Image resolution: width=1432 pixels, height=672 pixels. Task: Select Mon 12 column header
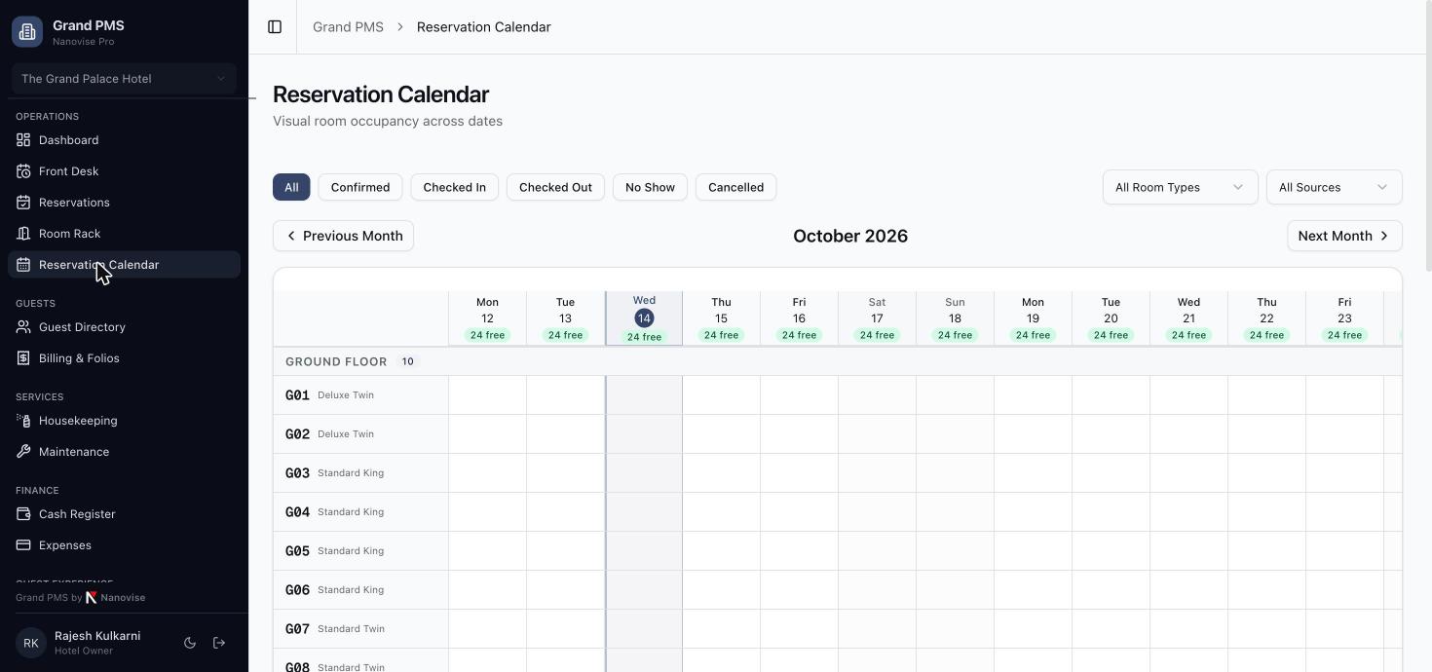pyautogui.click(x=487, y=318)
